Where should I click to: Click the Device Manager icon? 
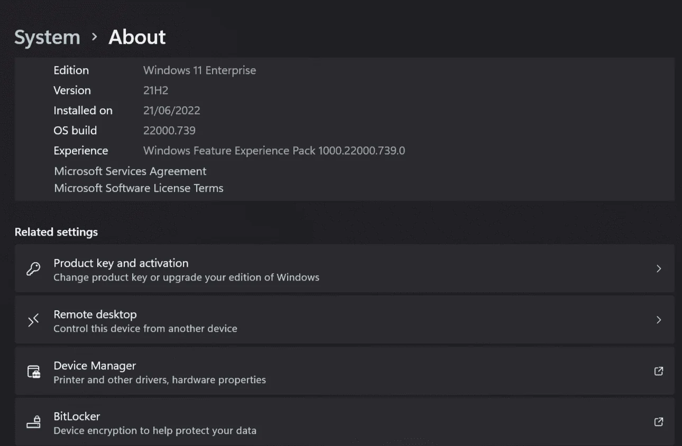click(34, 371)
